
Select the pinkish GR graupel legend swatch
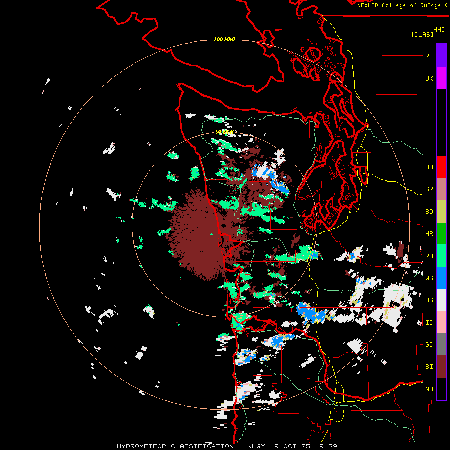pyautogui.click(x=441, y=189)
